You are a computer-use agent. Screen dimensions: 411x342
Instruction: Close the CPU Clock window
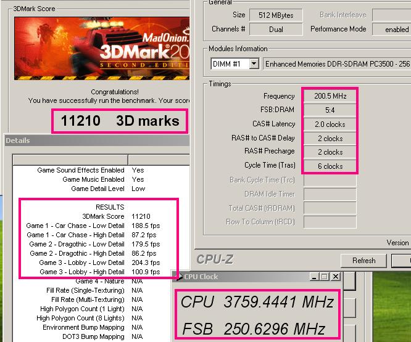pos(336,277)
